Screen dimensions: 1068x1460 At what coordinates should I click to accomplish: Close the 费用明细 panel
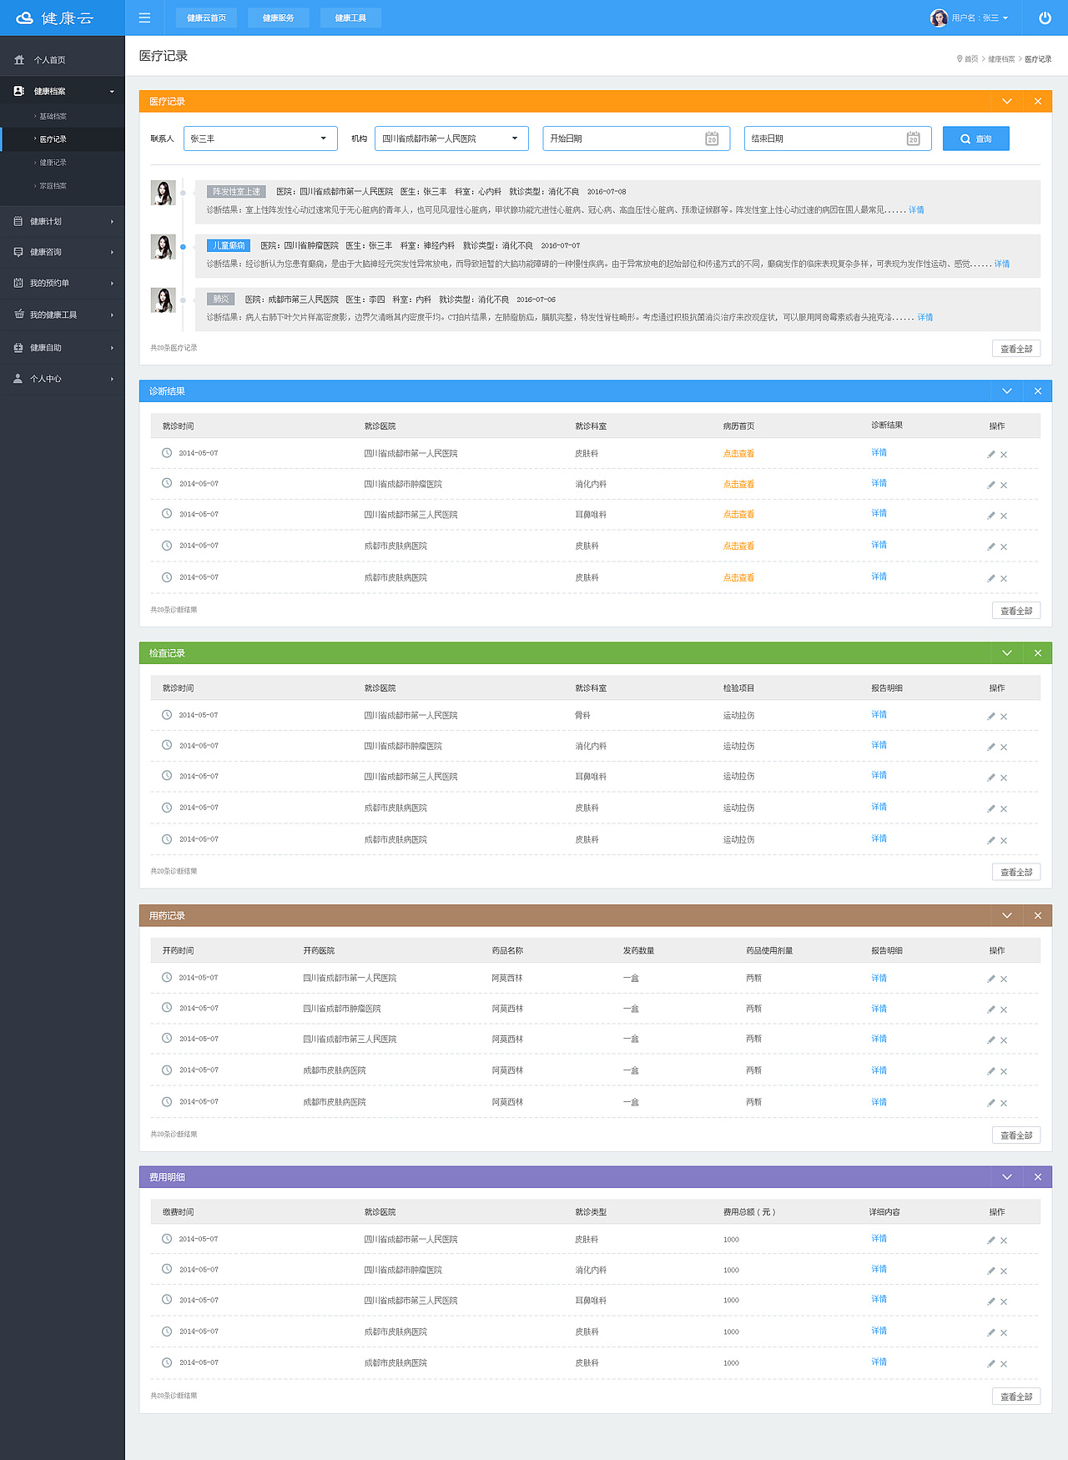coord(1038,1176)
